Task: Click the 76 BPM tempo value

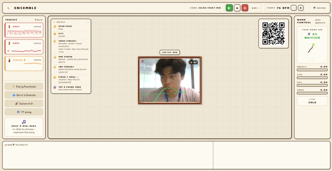Action: [x=283, y=8]
